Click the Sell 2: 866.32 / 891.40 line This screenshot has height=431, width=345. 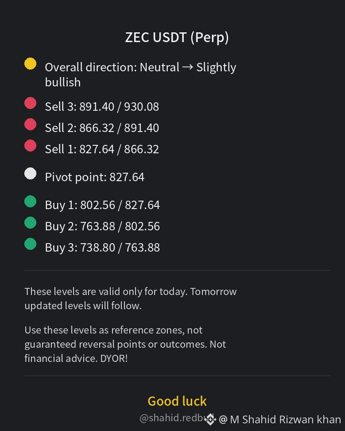tap(102, 128)
